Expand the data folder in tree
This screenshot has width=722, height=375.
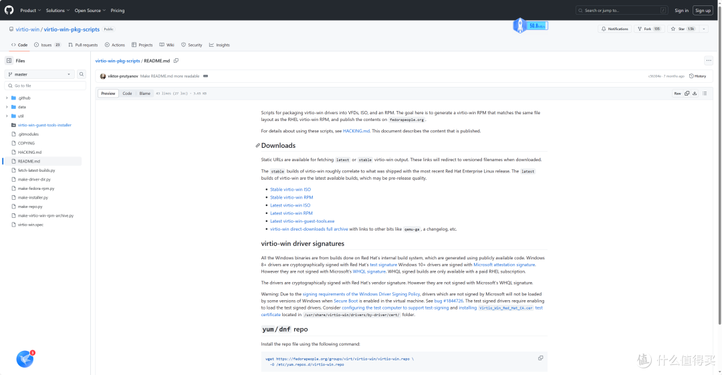point(7,107)
